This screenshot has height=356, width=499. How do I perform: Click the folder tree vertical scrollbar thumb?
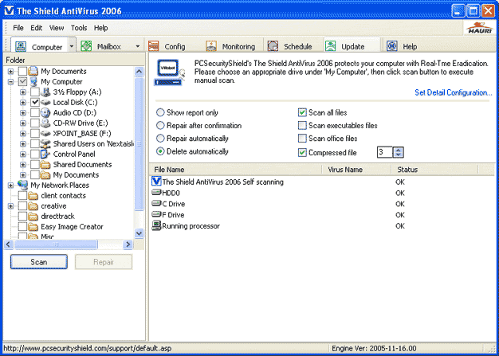(139, 144)
